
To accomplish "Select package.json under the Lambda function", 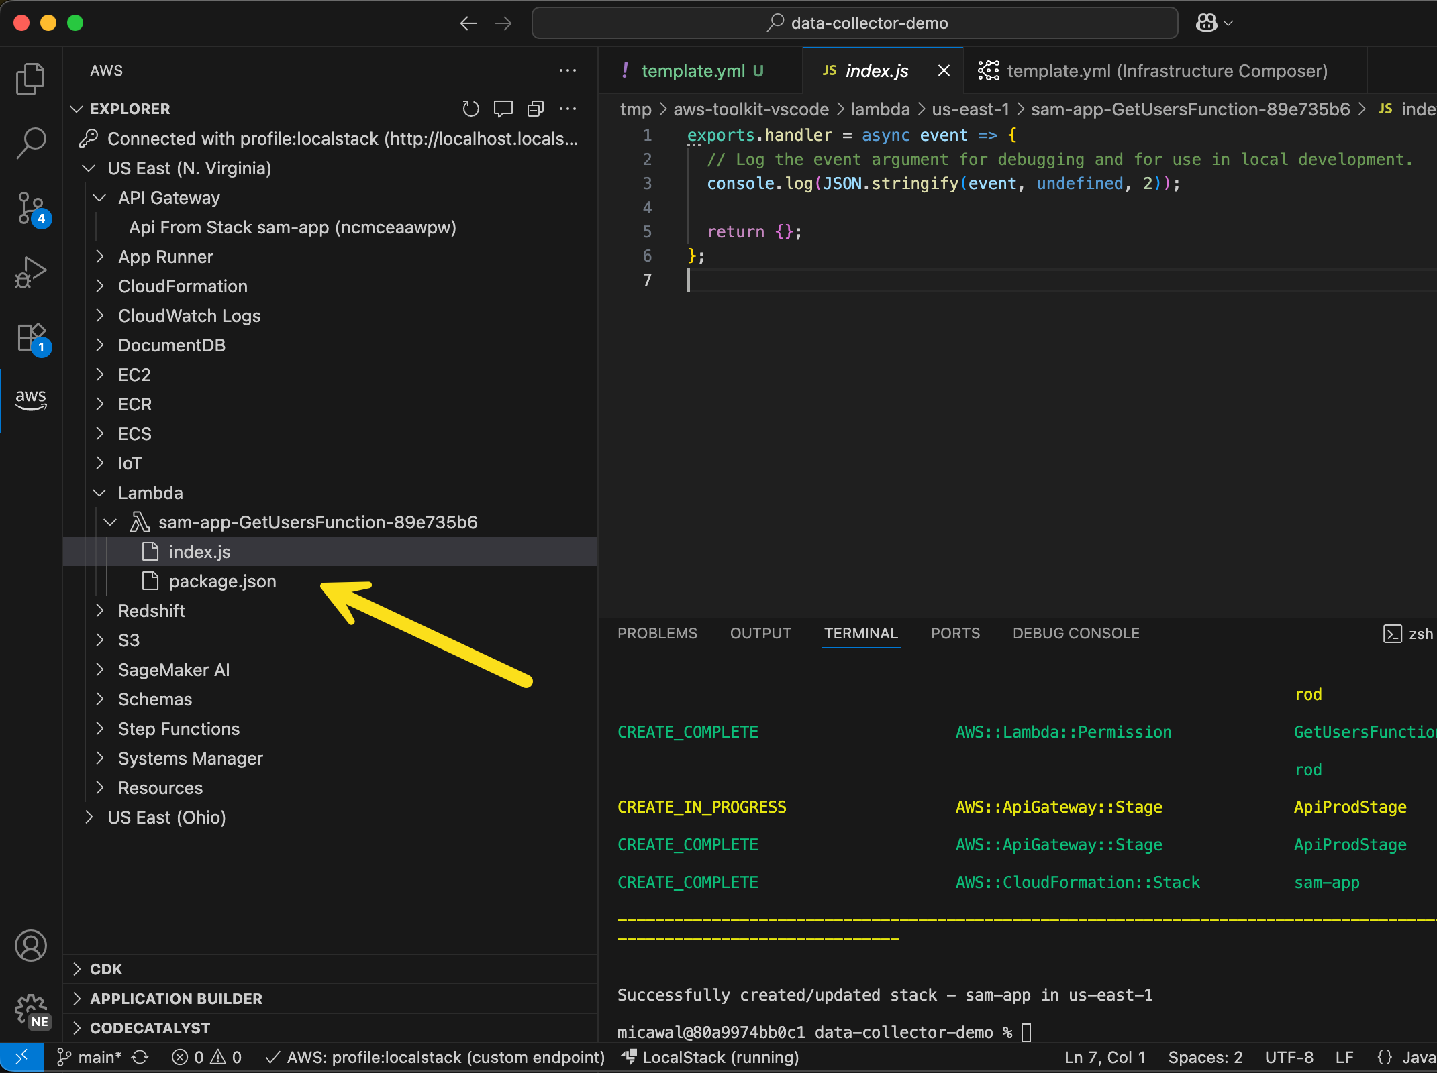I will [x=222, y=581].
